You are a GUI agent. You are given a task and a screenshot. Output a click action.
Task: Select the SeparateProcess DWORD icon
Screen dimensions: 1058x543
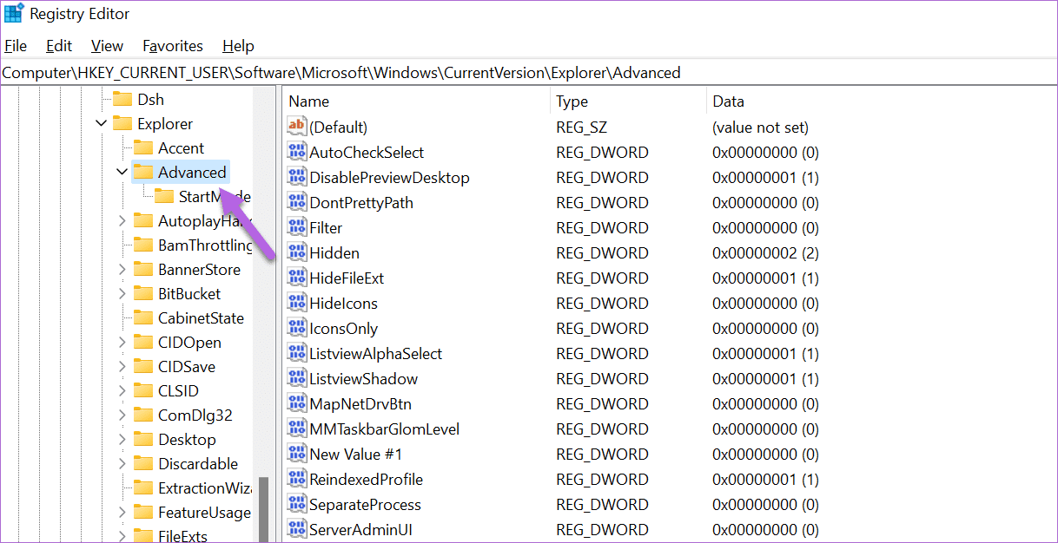click(297, 505)
